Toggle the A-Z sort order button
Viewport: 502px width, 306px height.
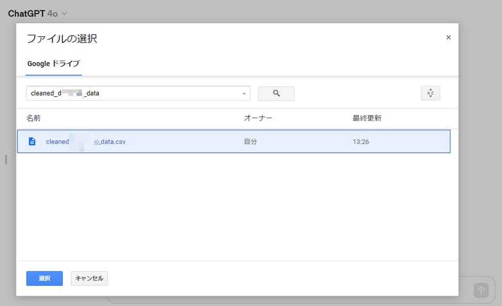[x=430, y=93]
